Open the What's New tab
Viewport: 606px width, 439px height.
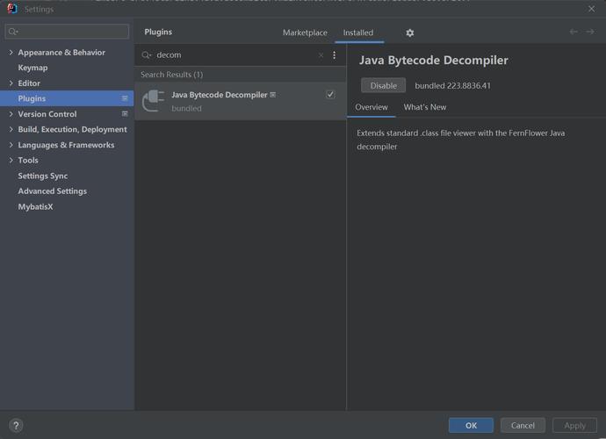pos(425,107)
